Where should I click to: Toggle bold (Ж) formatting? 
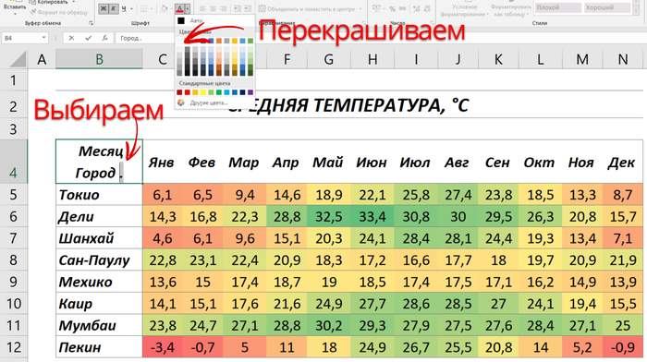point(104,8)
